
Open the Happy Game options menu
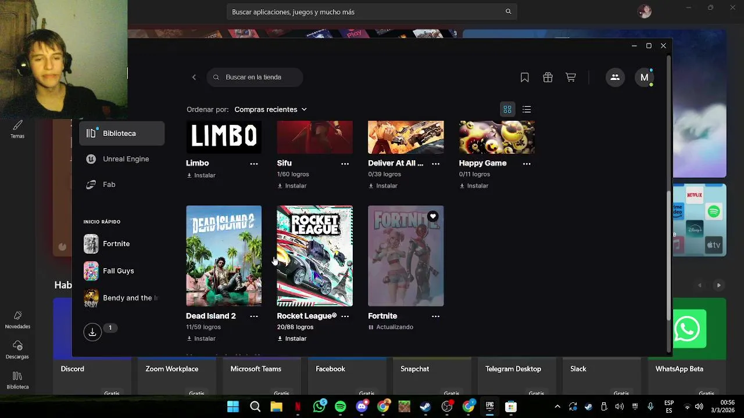tap(527, 164)
